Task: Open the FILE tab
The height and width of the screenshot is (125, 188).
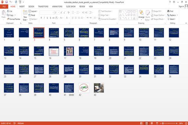Action: pos(4,7)
